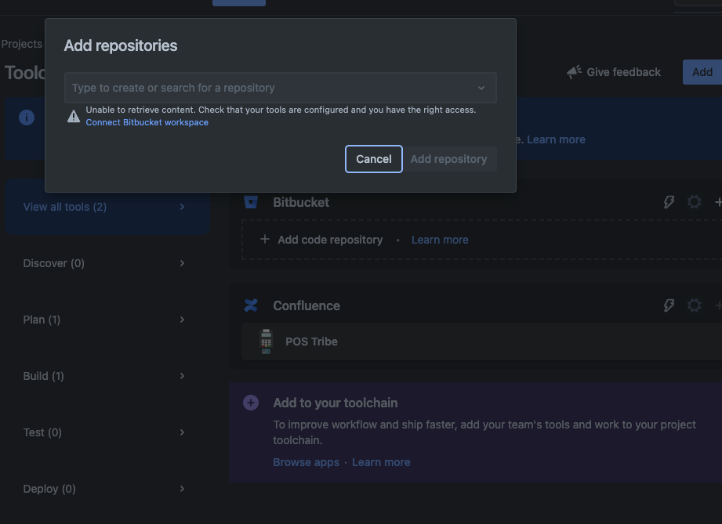Viewport: 722px width, 524px height.
Task: Open Confluence settings gear icon
Action: pos(695,305)
